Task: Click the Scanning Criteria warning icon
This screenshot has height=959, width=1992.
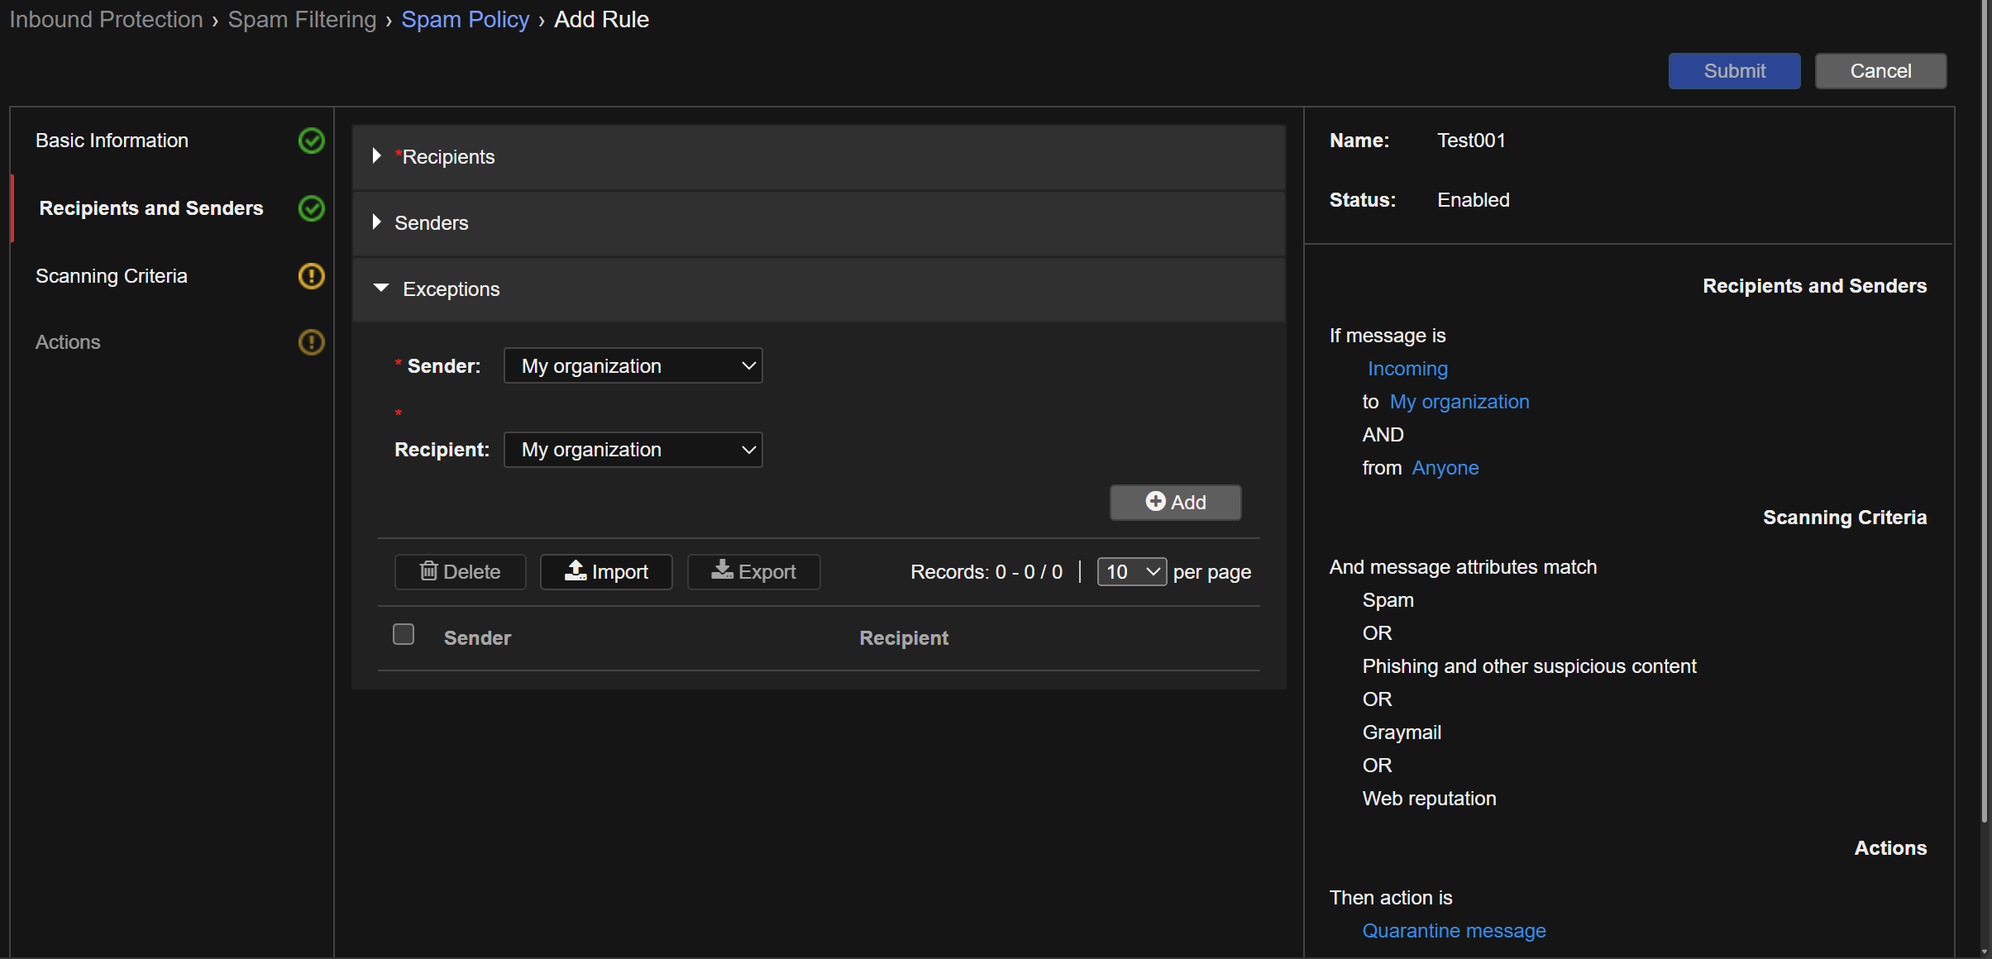Action: coord(311,276)
